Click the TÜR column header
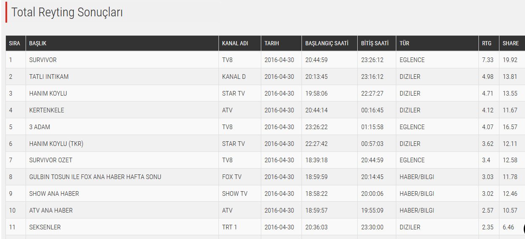The height and width of the screenshot is (239, 525). (405, 43)
